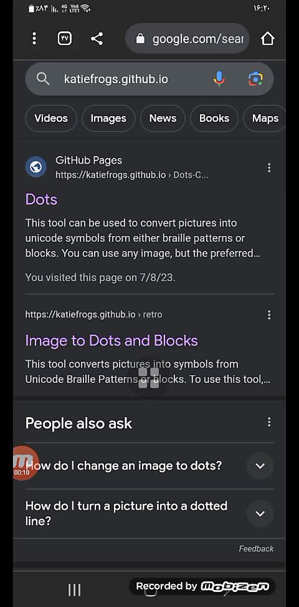Open the tab switcher icon
The width and height of the screenshot is (299, 607).
pyautogui.click(x=64, y=39)
